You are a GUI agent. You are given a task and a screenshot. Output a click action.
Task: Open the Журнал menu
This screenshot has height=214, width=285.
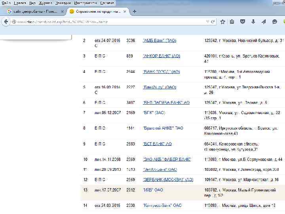pos(45,3)
